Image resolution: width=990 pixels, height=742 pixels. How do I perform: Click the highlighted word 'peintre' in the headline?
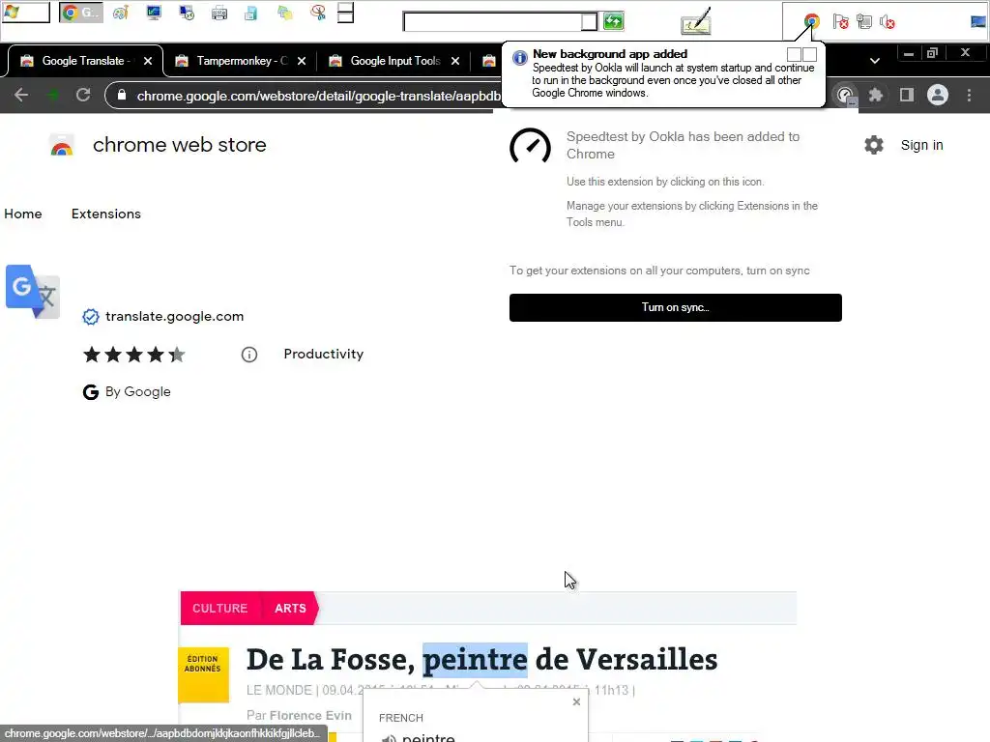[x=475, y=660]
